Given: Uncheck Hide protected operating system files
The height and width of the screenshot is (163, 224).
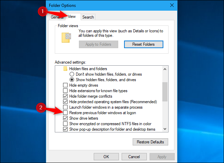Looking at the screenshot, I should click(65, 102).
